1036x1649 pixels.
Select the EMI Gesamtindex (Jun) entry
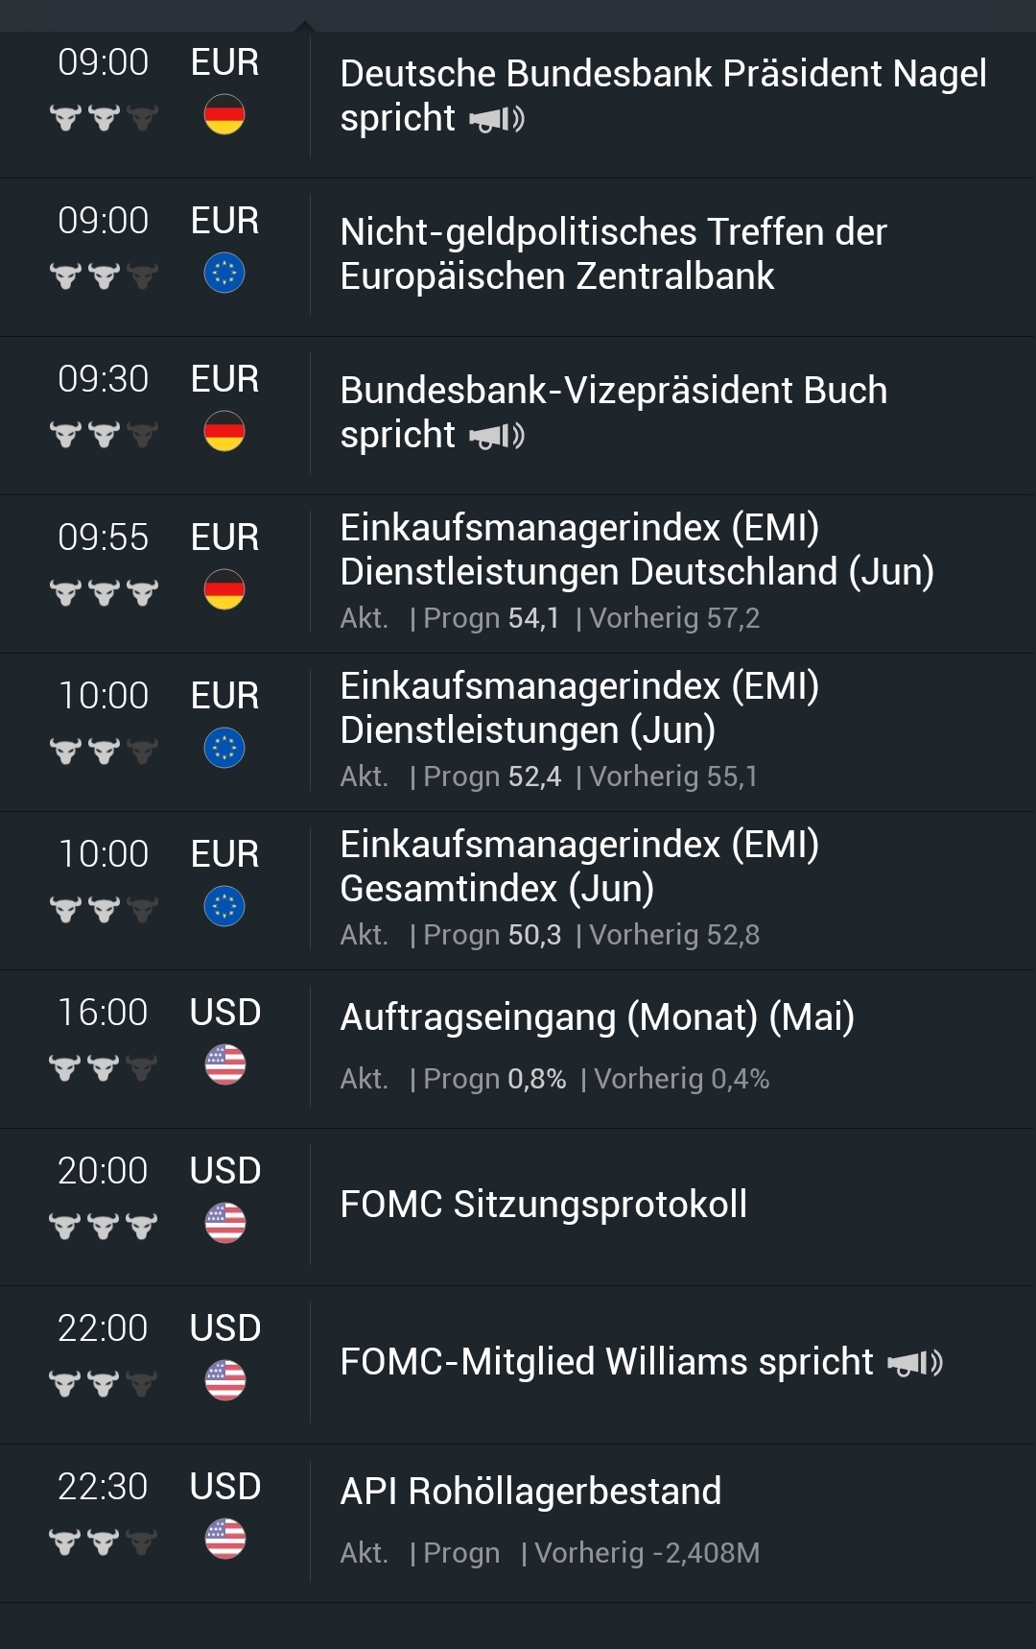[x=578, y=867]
